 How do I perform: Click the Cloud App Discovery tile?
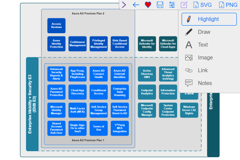pos(78,92)
